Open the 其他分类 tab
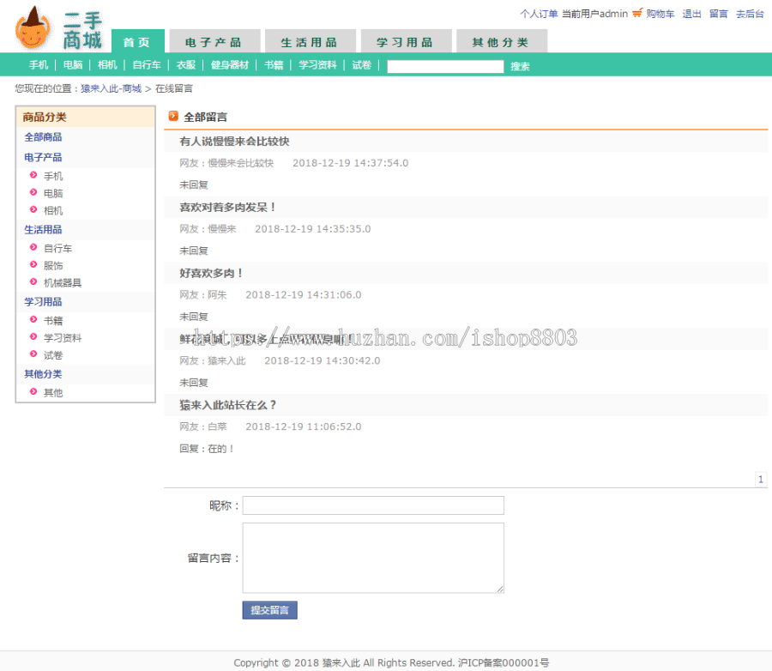 tap(502, 41)
